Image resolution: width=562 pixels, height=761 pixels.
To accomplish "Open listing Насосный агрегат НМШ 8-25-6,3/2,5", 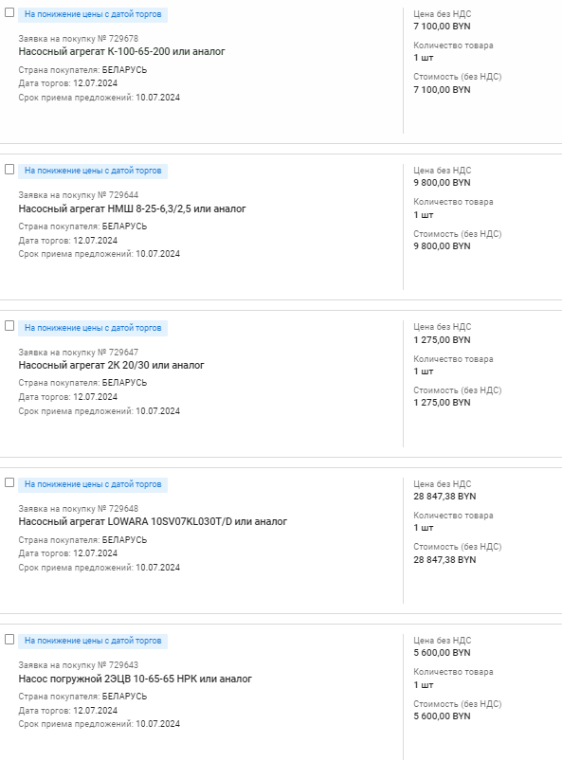I will pyautogui.click(x=132, y=208).
